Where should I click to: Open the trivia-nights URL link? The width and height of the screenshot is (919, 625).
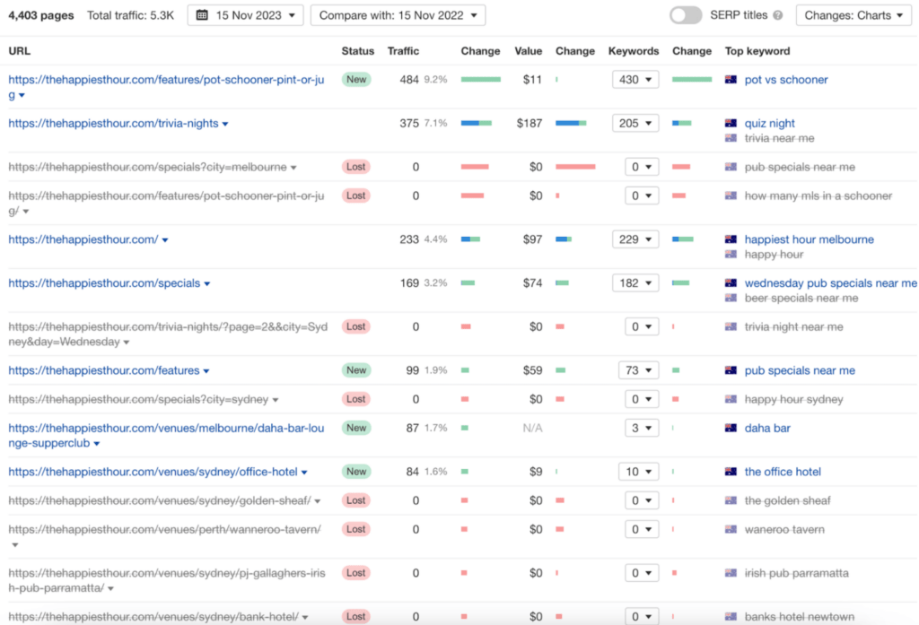coord(113,123)
